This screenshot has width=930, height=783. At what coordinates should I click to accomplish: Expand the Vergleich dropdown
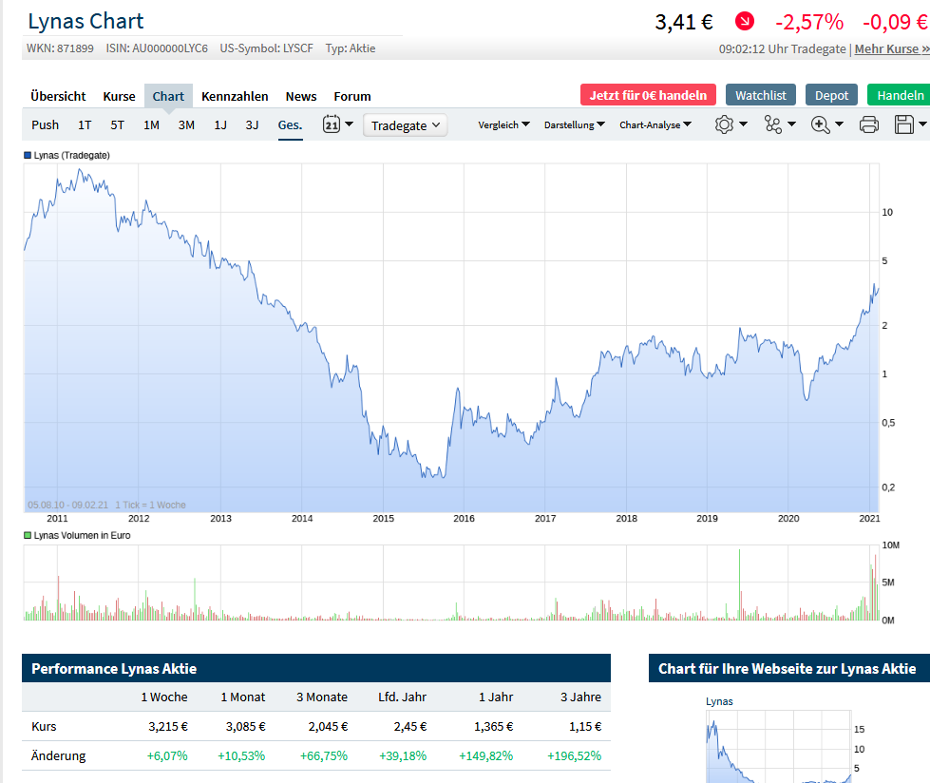click(x=503, y=124)
